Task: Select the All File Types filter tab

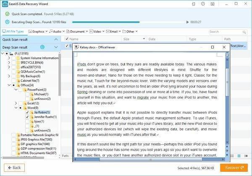Action: pos(13,31)
